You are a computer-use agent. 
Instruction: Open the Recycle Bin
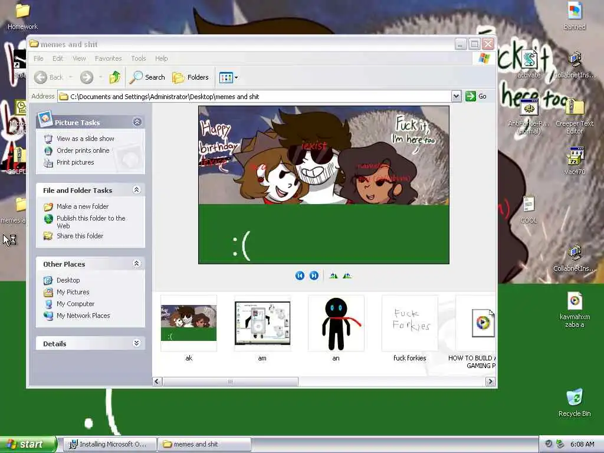[575, 403]
